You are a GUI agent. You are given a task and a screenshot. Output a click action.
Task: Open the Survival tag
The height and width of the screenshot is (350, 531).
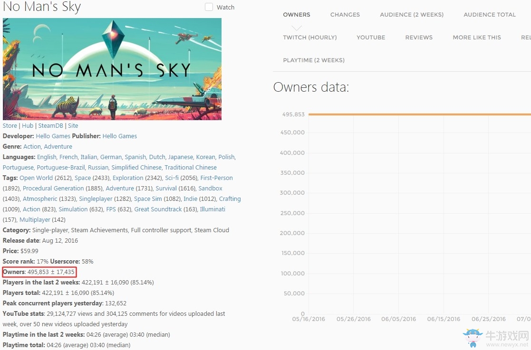tap(166, 189)
